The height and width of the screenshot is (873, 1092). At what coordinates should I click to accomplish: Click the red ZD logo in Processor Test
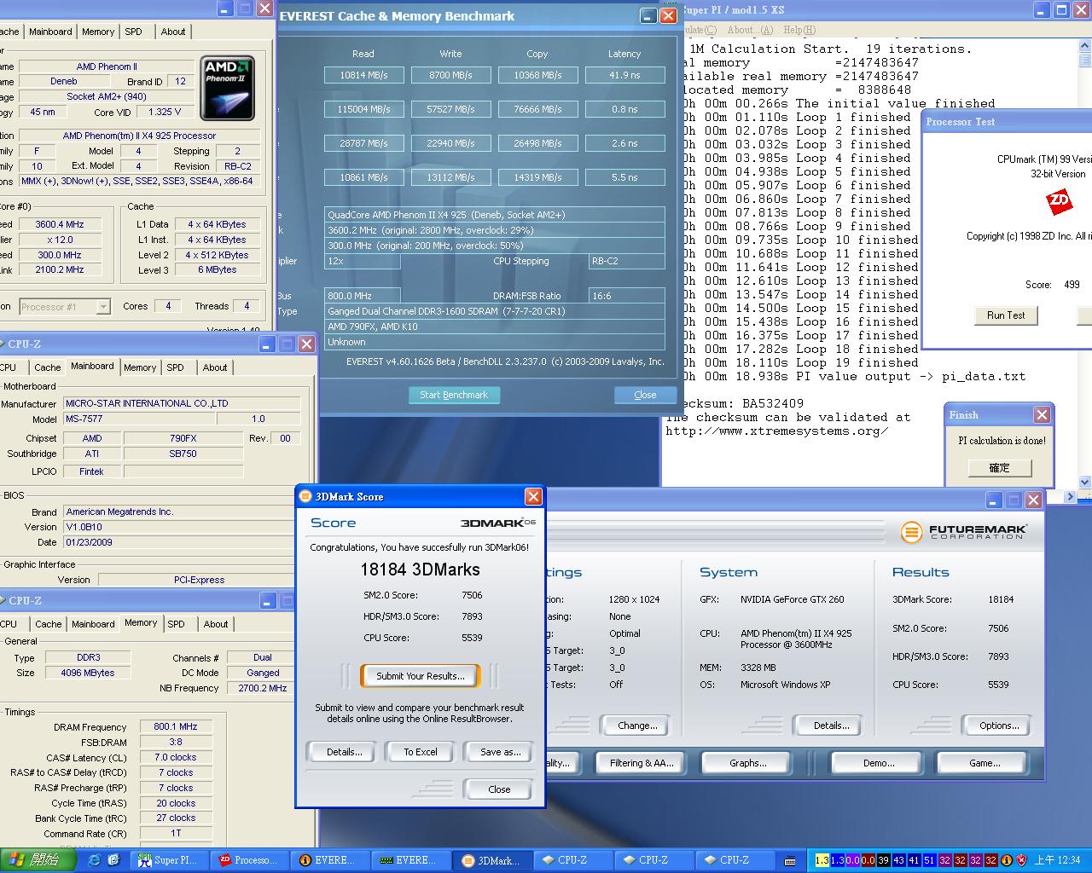(1059, 202)
